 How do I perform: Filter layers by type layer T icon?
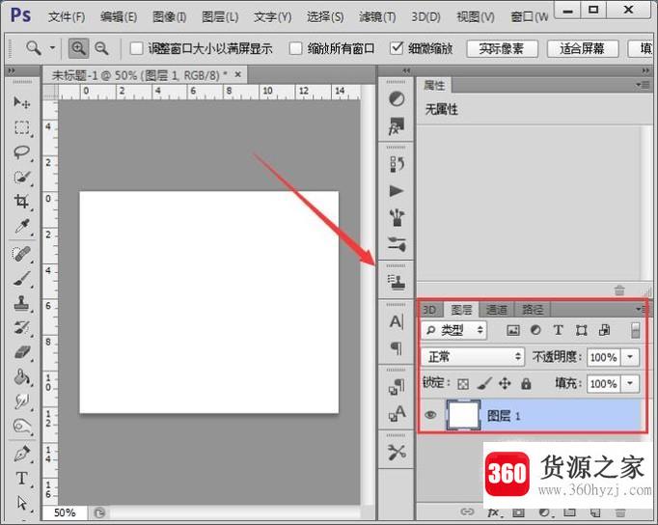[558, 330]
